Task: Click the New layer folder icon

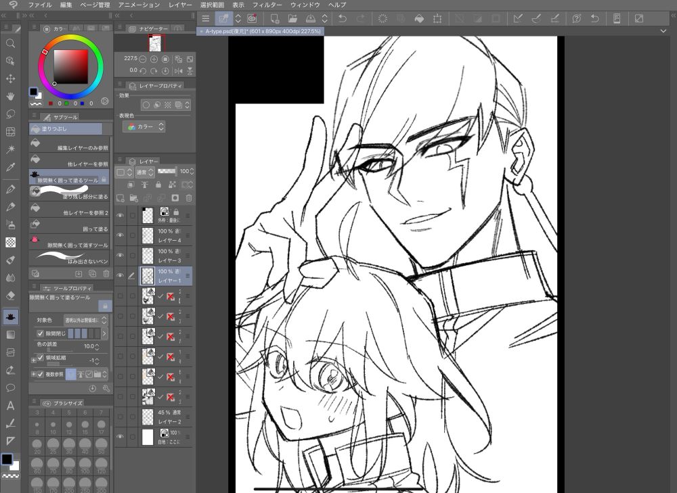Action: [x=134, y=198]
